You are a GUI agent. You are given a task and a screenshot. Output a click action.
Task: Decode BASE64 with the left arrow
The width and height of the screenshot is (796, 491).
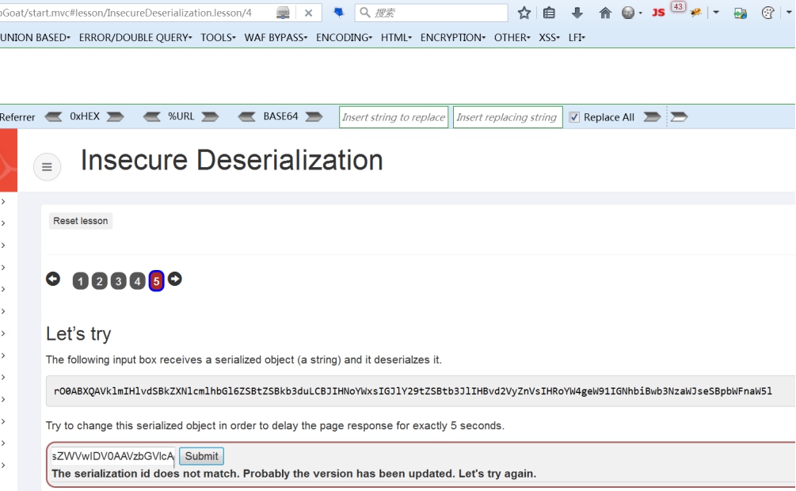pyautogui.click(x=246, y=116)
